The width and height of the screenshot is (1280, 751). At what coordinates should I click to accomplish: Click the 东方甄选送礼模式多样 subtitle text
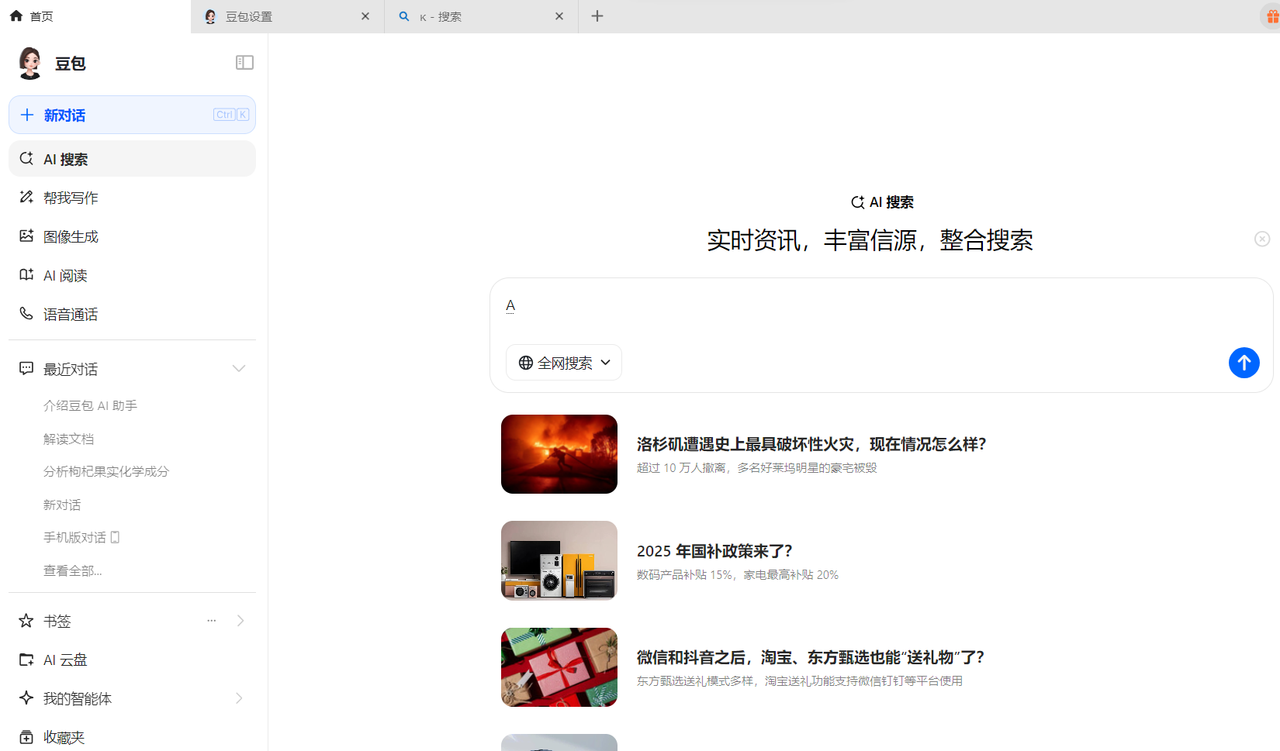click(x=800, y=680)
